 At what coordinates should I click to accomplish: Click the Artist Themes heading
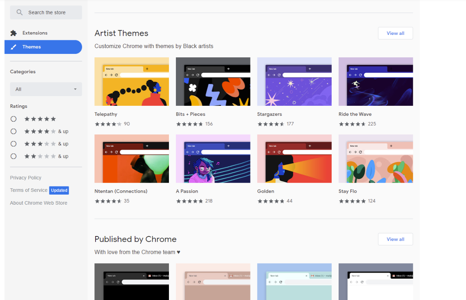pyautogui.click(x=122, y=33)
